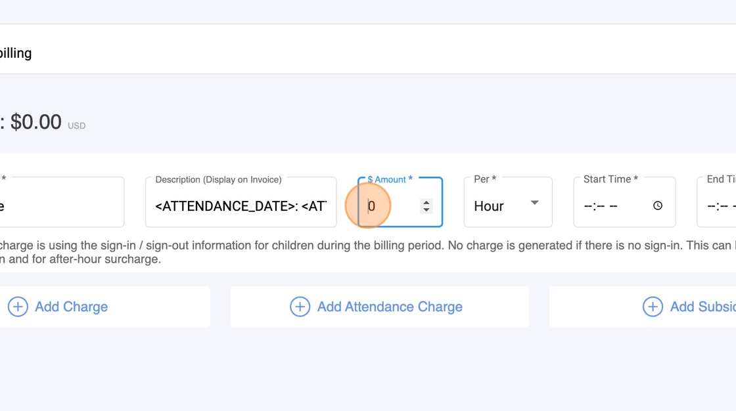Viewport: 736px width, 411px height.
Task: Click the Start Time input field
Action: [x=624, y=202]
